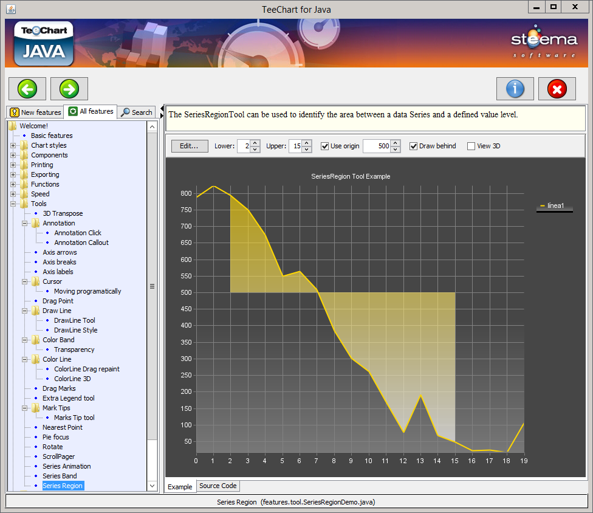Viewport: 593px width, 513px height.
Task: Decrease the origin value with down arrow
Action: coord(395,150)
